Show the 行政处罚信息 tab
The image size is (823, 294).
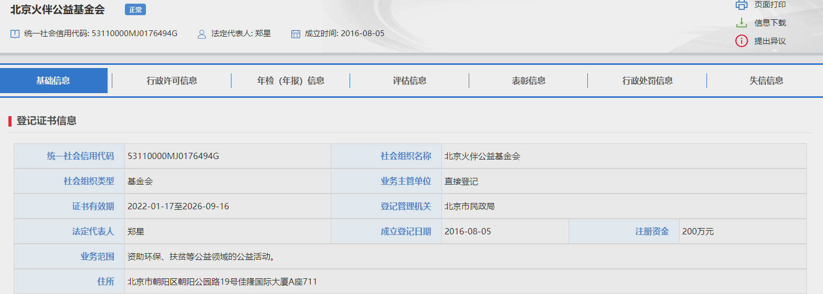click(x=647, y=81)
